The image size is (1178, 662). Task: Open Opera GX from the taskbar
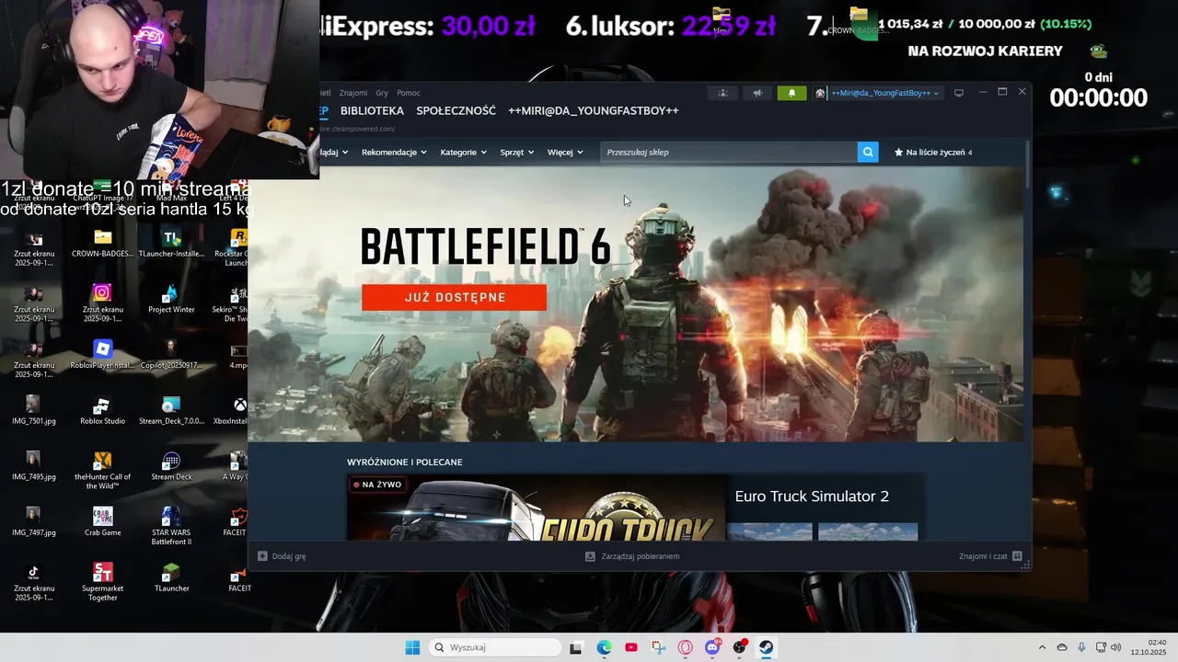685,647
